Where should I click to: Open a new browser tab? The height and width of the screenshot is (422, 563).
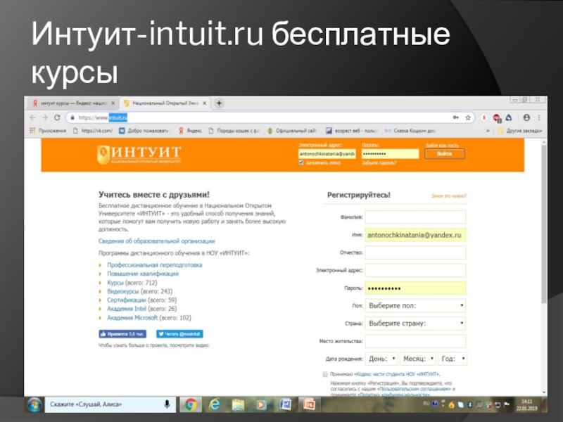219,103
